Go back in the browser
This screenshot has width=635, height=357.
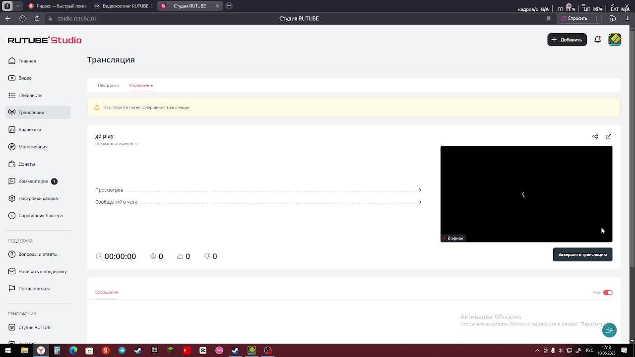[x=8, y=18]
